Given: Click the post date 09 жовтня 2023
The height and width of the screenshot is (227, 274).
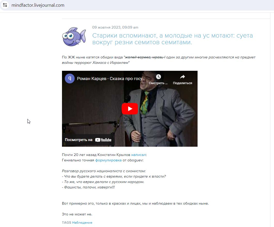Looking at the screenshot, I should pyautogui.click(x=115, y=27).
